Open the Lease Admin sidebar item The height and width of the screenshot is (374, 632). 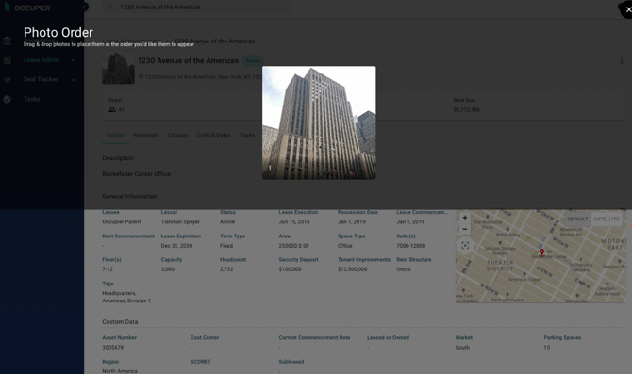click(x=42, y=60)
